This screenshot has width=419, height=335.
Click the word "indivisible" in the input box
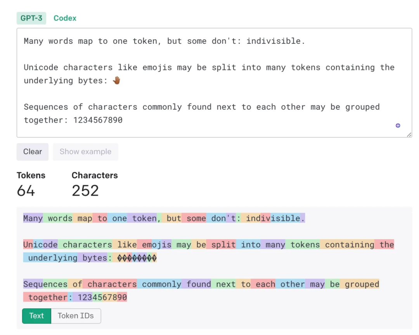tap(273, 41)
